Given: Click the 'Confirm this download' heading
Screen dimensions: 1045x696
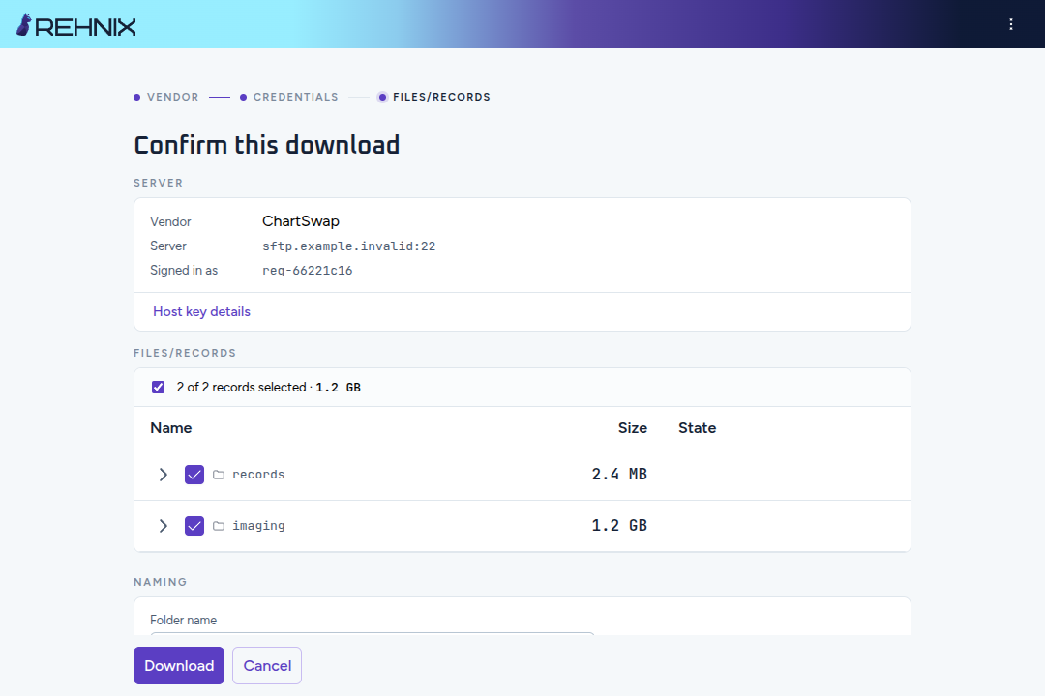Looking at the screenshot, I should coord(267,145).
